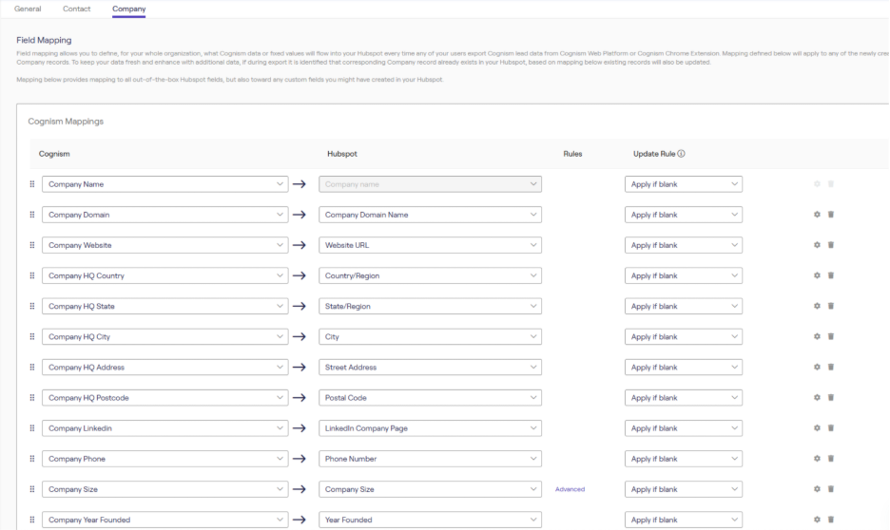Select the Company tab
Viewport: 890px width, 530px height.
point(128,9)
